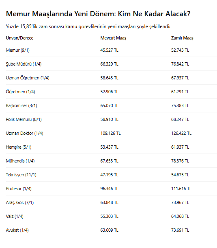
Task: Click the Polis Memuru (8/1) row label
Action: coord(24,119)
